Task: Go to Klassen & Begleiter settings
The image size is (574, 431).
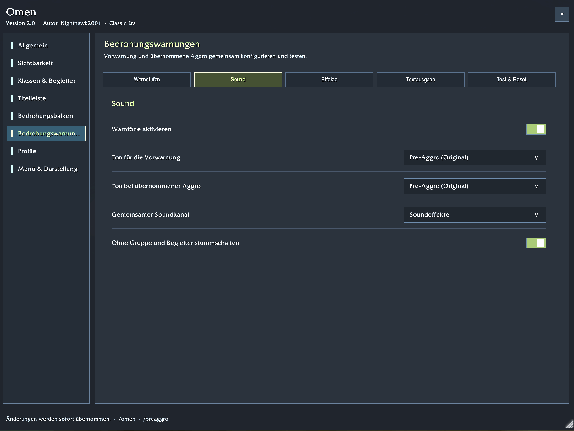Action: point(46,81)
